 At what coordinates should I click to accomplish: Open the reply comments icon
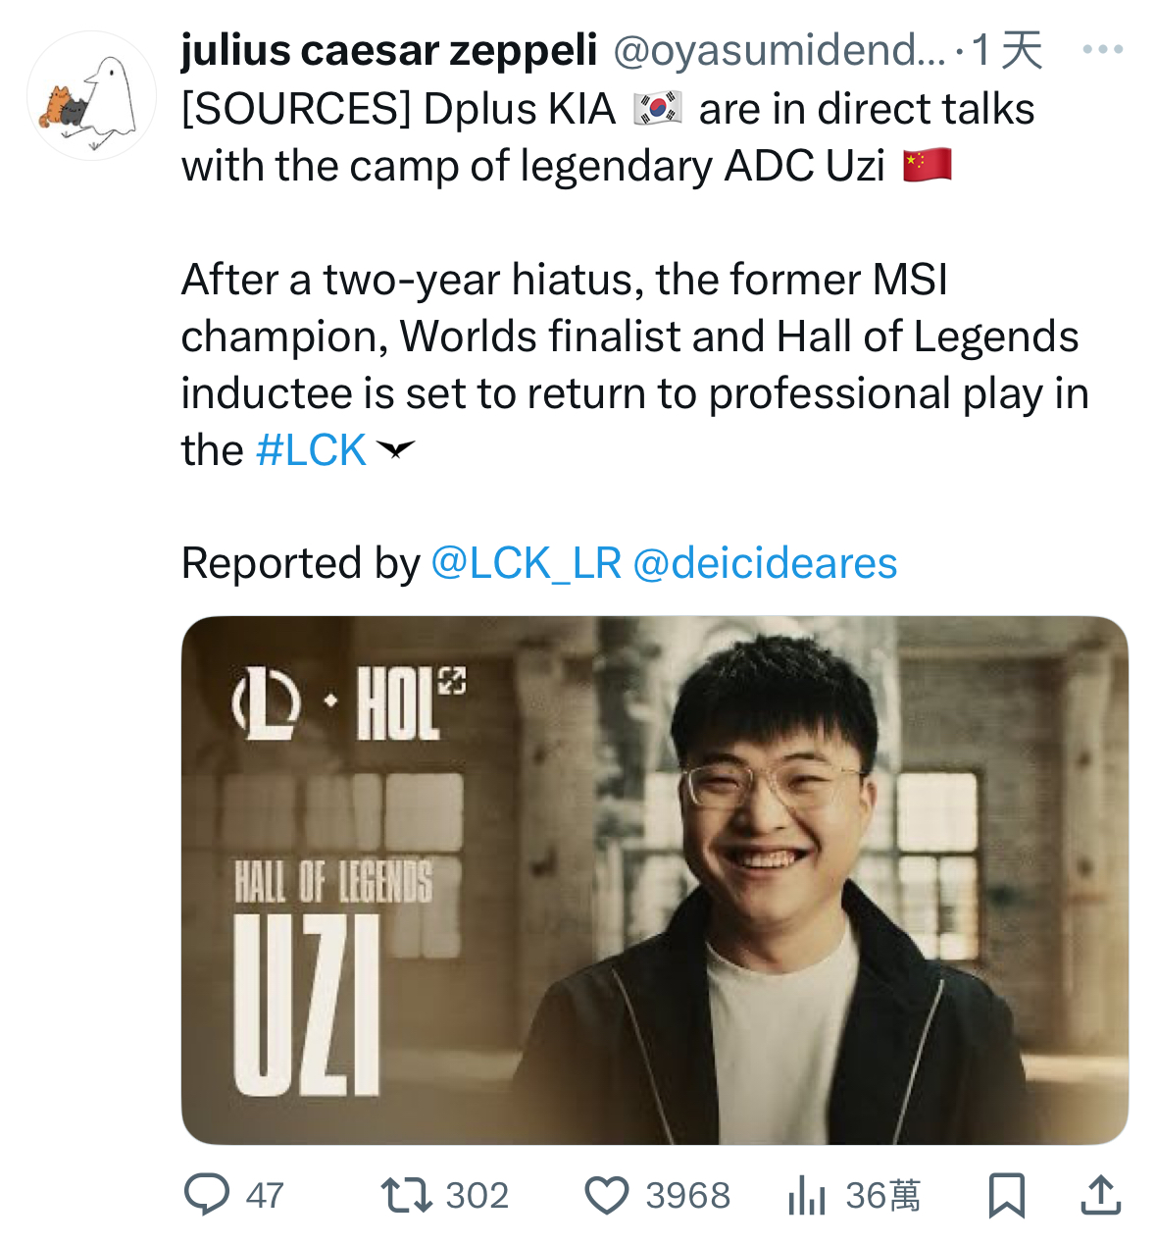point(209,1195)
